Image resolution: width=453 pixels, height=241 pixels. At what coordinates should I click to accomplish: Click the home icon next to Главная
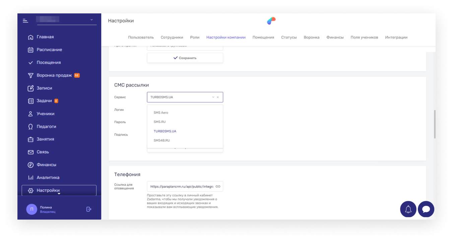pyautogui.click(x=30, y=37)
